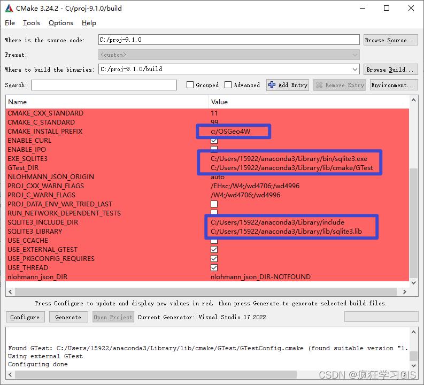Toggle the Advanced checkbox
Image resolution: width=424 pixels, height=385 pixels.
pos(228,85)
